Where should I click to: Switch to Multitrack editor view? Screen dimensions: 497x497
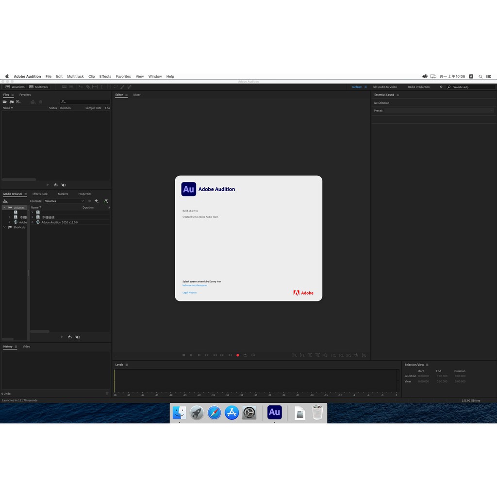click(x=39, y=87)
